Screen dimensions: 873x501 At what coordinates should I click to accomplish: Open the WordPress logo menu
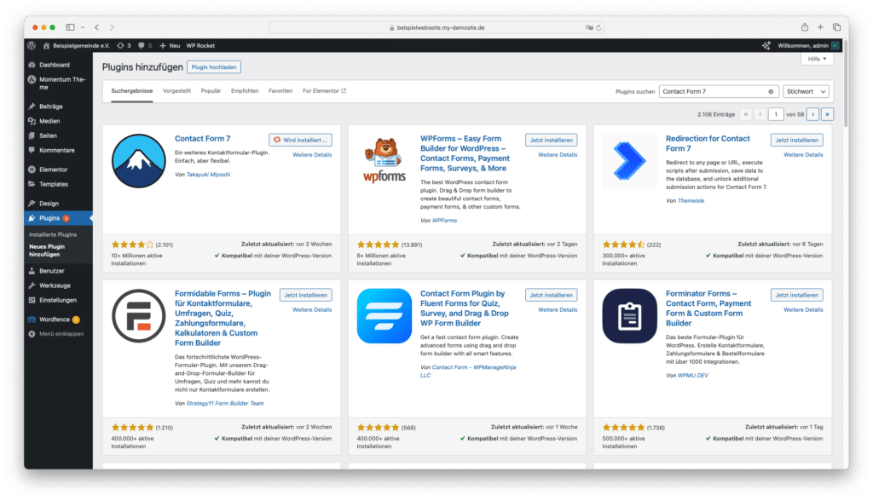click(x=32, y=46)
